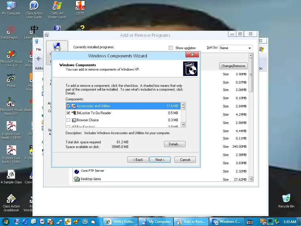Click the back arrow in My Computer window
301x226 pixels.
tap(39, 59)
